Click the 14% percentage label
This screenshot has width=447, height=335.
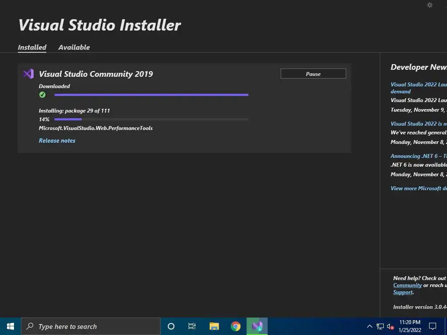click(x=44, y=120)
